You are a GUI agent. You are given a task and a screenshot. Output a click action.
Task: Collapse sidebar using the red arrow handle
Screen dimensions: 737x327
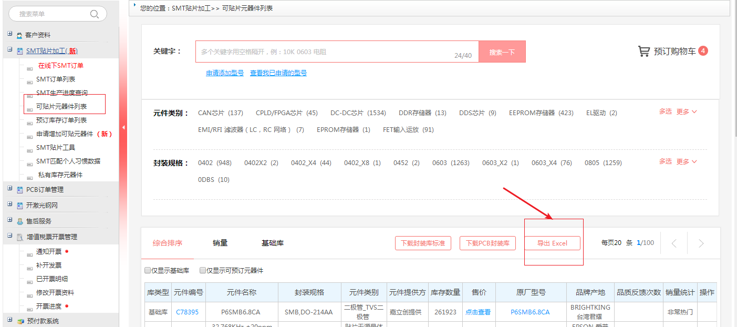[x=123, y=127]
